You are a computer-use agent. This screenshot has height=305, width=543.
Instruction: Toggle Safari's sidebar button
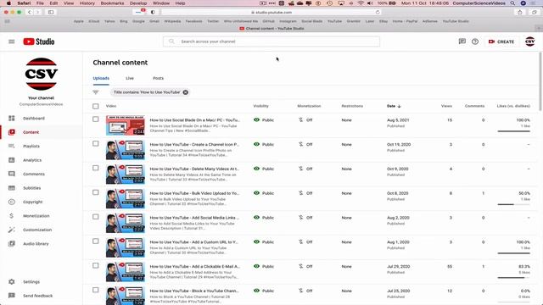click(51, 12)
